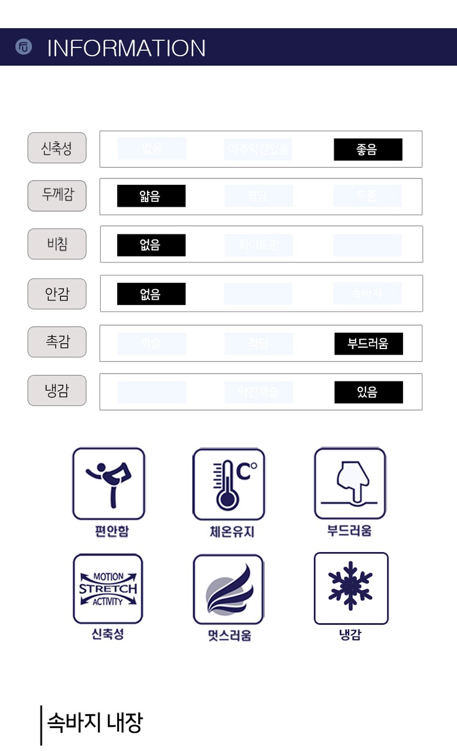Click the 속바지 내장 section heading
The width and height of the screenshot is (457, 751).
[94, 723]
